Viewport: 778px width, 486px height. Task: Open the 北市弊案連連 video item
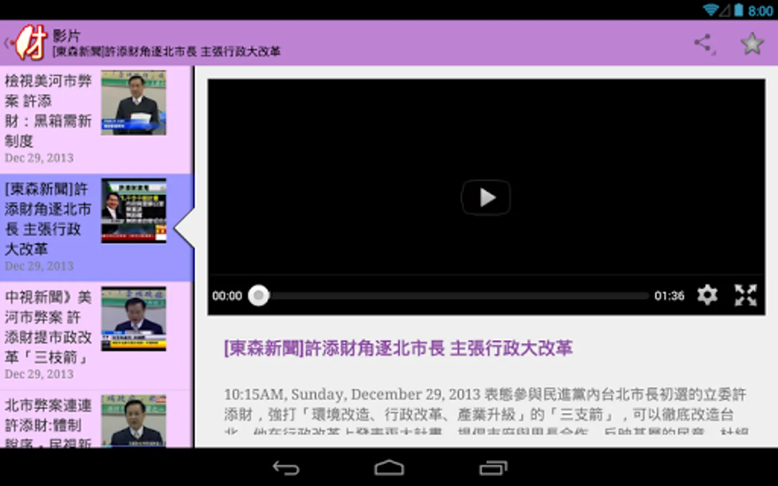click(x=96, y=419)
